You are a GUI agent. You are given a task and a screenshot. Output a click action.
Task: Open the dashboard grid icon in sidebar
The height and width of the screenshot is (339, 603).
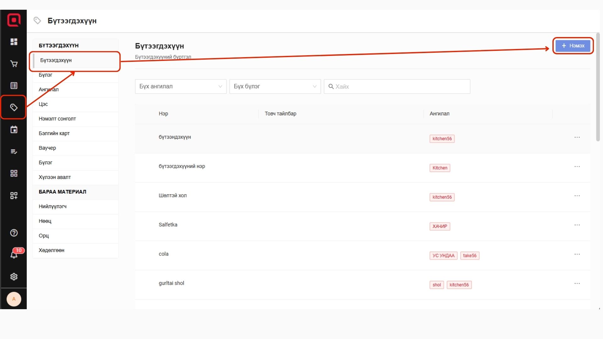coord(14,42)
